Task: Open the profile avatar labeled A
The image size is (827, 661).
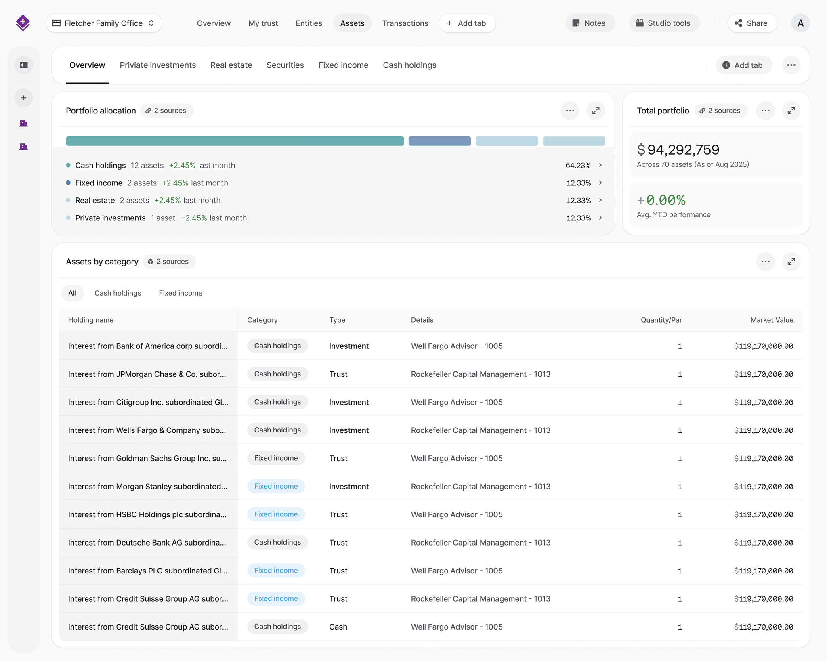Action: click(x=800, y=23)
